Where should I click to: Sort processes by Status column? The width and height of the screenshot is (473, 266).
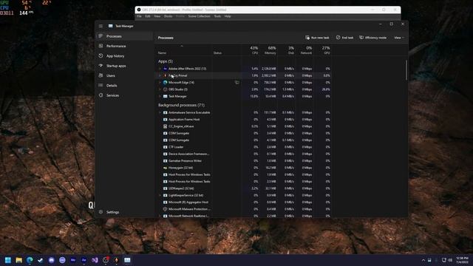click(227, 50)
